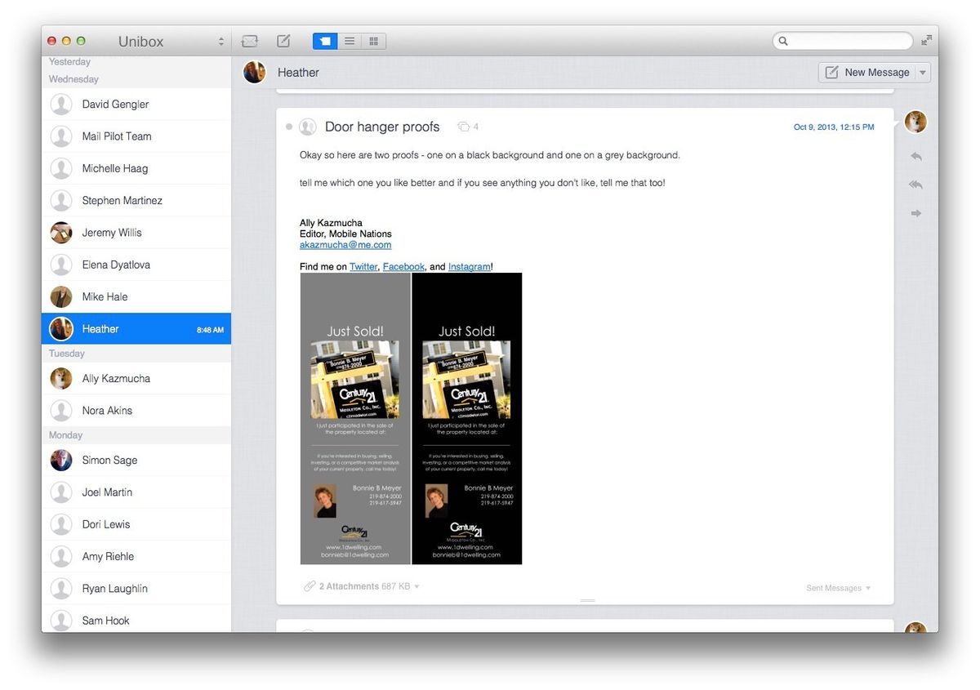
Task: Open the Twitter link in the signature
Action: point(363,266)
